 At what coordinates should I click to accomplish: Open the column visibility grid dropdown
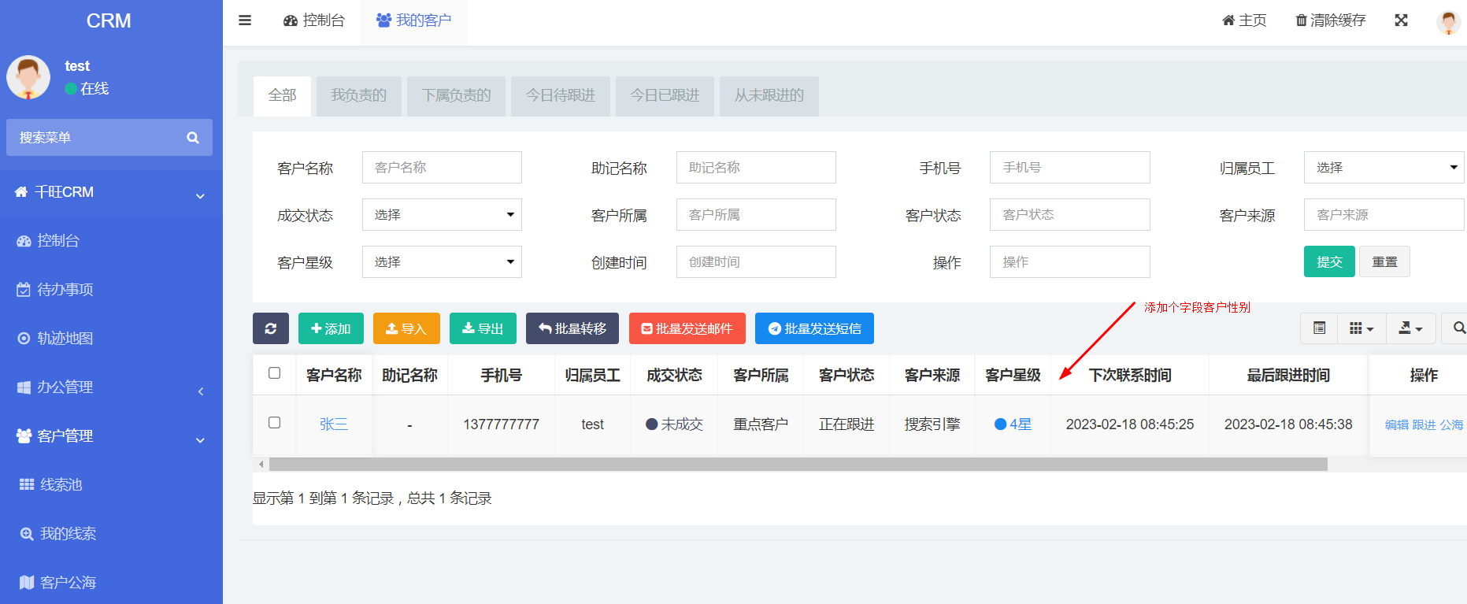(1361, 328)
